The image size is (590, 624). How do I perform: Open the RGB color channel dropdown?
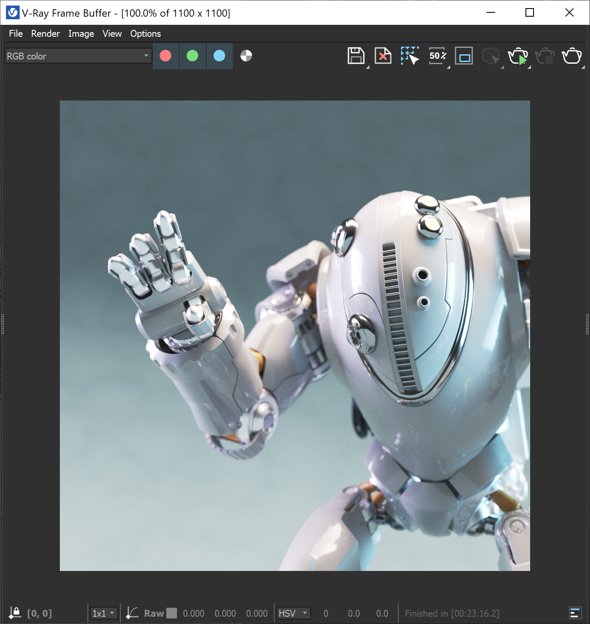(145, 56)
